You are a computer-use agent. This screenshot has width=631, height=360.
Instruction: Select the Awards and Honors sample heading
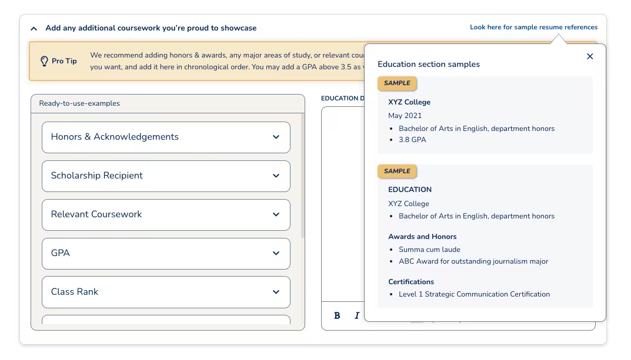pyautogui.click(x=422, y=236)
